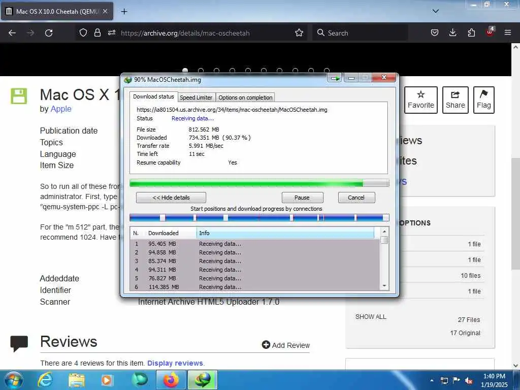Select connection row with 85.374 MB
520x390 pixels.
pos(255,261)
